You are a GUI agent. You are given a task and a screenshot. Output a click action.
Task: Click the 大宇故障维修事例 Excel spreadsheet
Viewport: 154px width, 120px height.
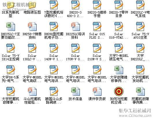(119, 70)
